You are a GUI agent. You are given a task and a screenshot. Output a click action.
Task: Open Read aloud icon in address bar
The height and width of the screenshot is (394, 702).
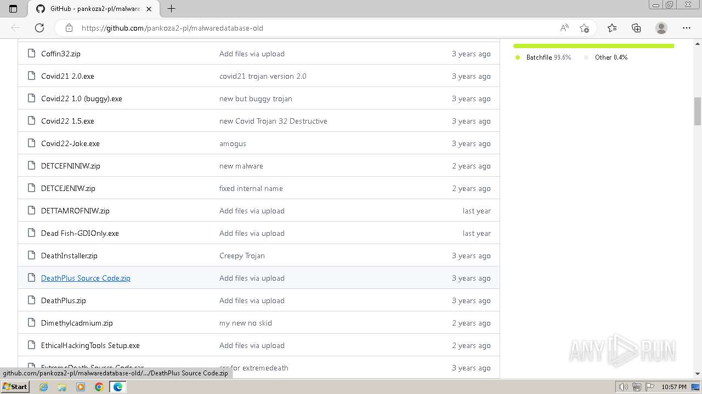pyautogui.click(x=564, y=28)
